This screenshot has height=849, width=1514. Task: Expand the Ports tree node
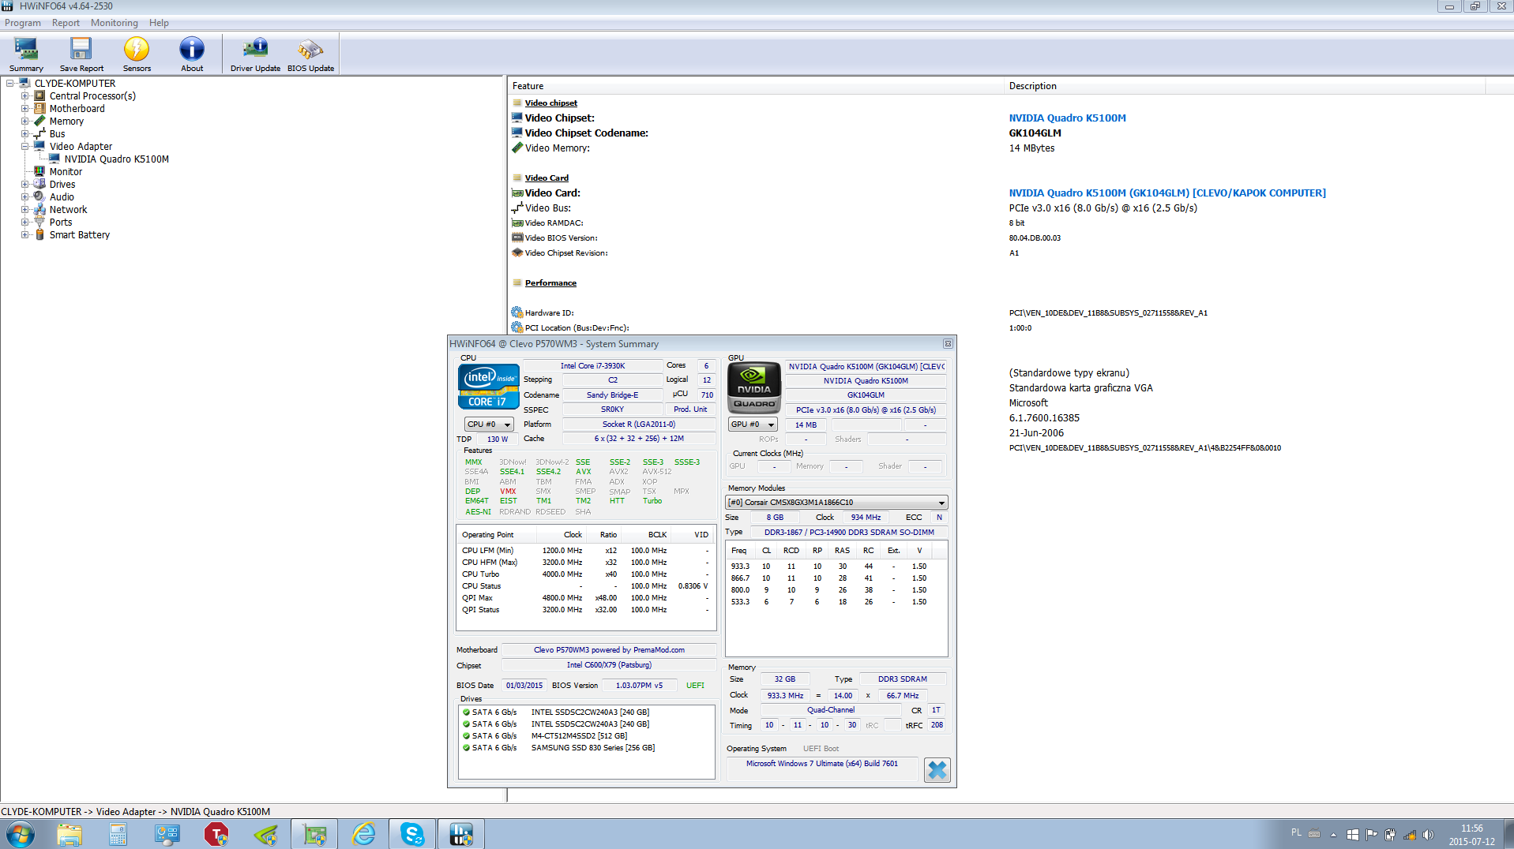(24, 222)
